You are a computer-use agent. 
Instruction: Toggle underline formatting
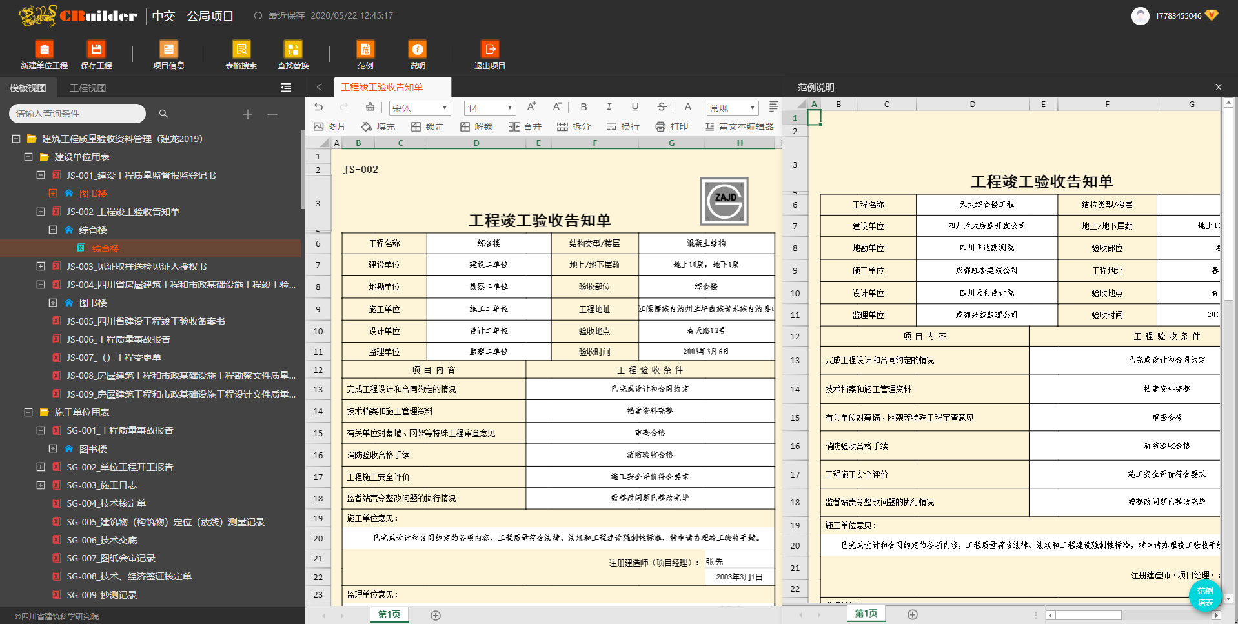pos(635,107)
